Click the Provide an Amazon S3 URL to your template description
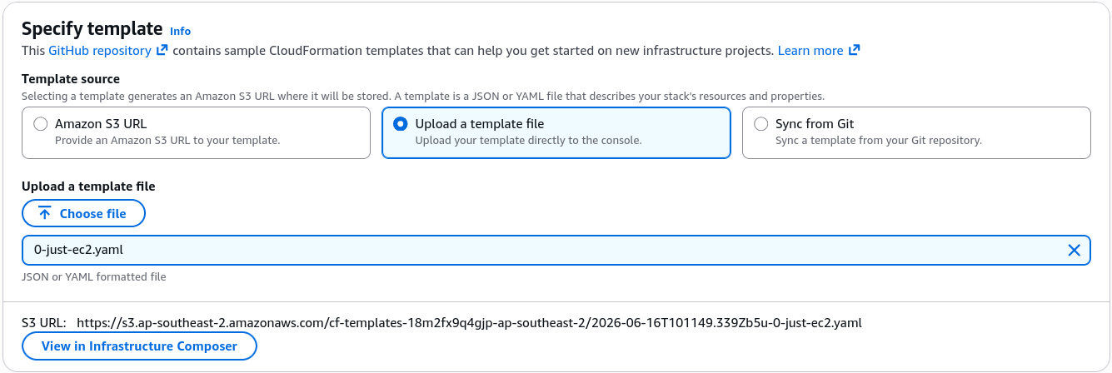 tap(167, 141)
